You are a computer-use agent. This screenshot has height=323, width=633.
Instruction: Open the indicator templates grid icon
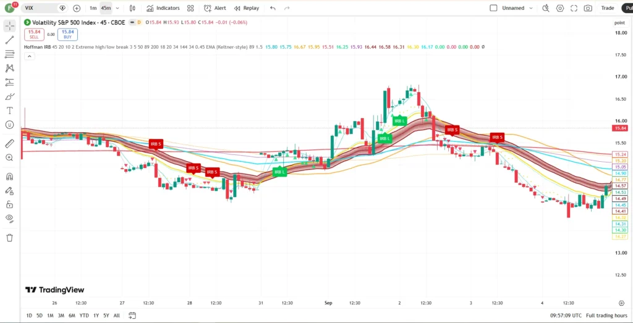(190, 8)
